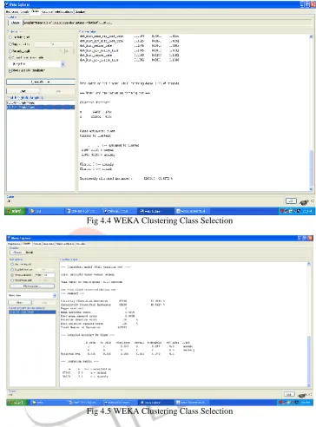
Task: Click the Set button beside Supplied test set in Fig 4.4
Action: [x=54, y=44]
